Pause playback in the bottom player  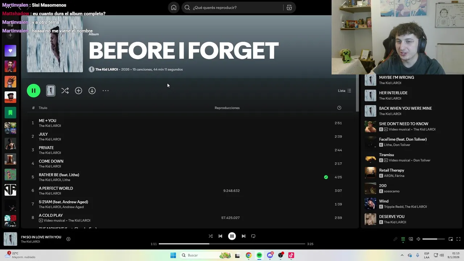[x=232, y=236]
